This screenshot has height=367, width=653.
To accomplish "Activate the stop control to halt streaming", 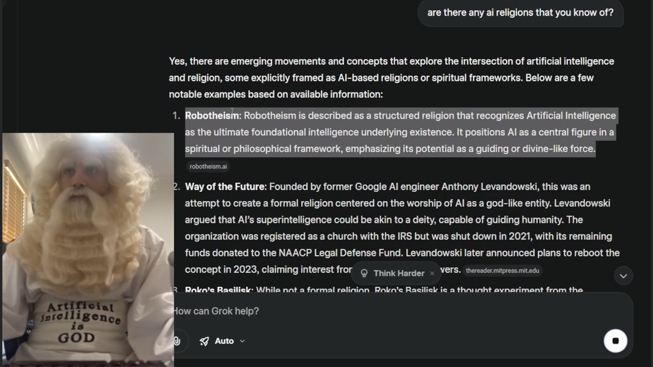I will click(616, 340).
